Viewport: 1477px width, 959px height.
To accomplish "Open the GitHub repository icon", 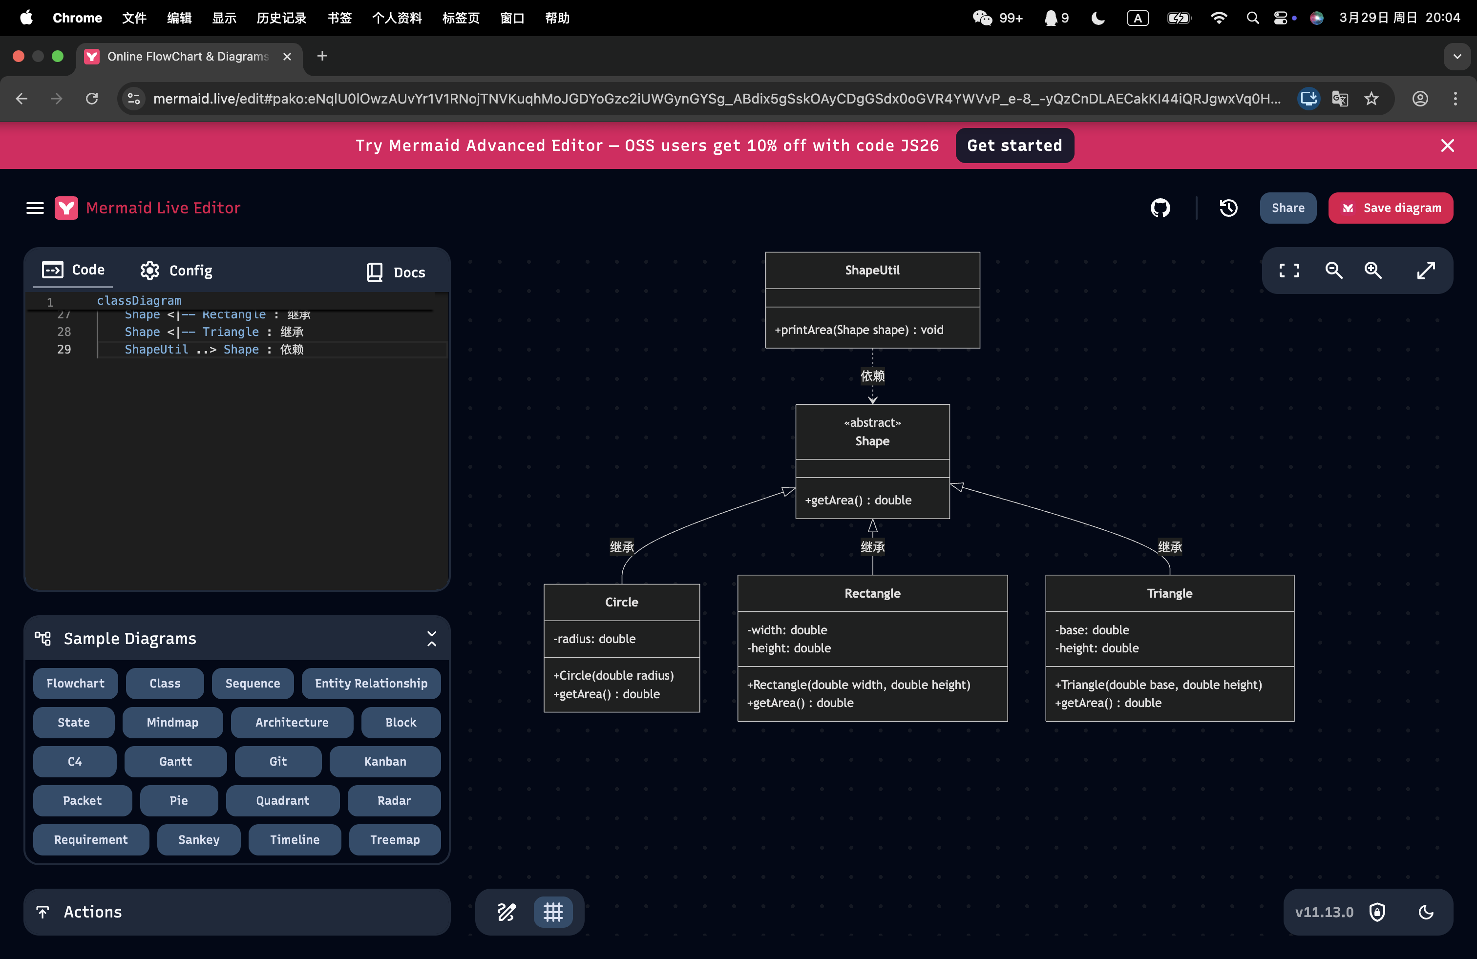I will [1160, 208].
